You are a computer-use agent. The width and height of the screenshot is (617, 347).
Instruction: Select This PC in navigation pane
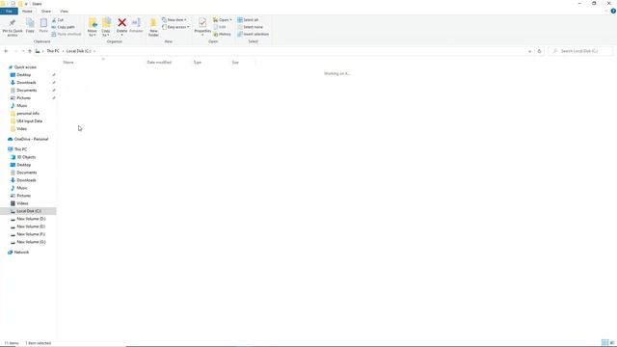coord(20,149)
